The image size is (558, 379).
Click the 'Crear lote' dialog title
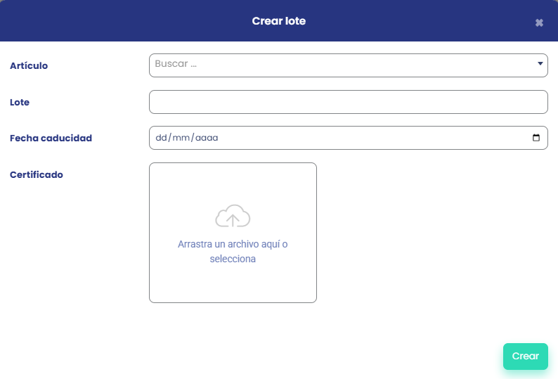pyautogui.click(x=279, y=21)
